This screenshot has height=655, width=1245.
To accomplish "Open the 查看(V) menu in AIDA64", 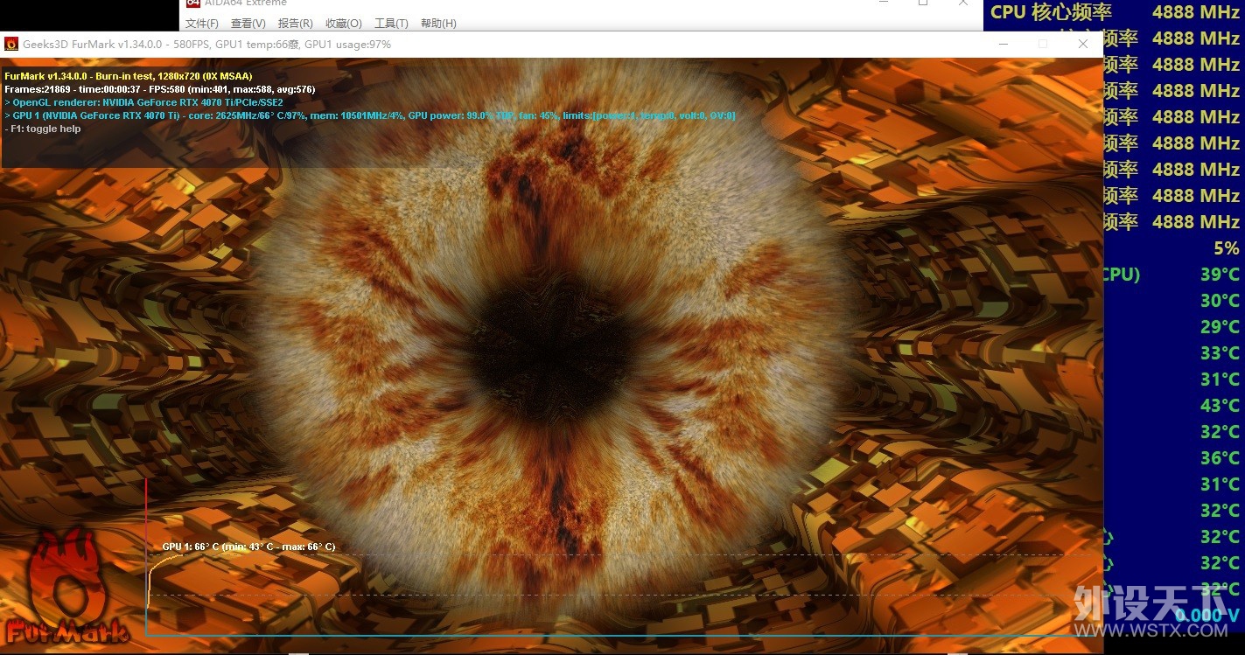I will point(248,24).
